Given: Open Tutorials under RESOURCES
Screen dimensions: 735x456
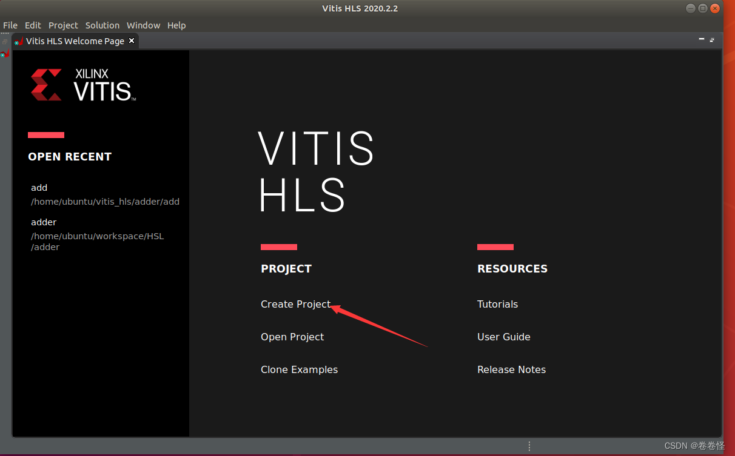Looking at the screenshot, I should point(497,304).
